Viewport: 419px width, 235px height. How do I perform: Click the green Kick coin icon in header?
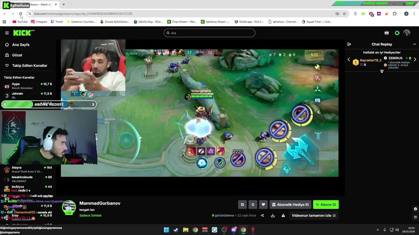click(397, 33)
